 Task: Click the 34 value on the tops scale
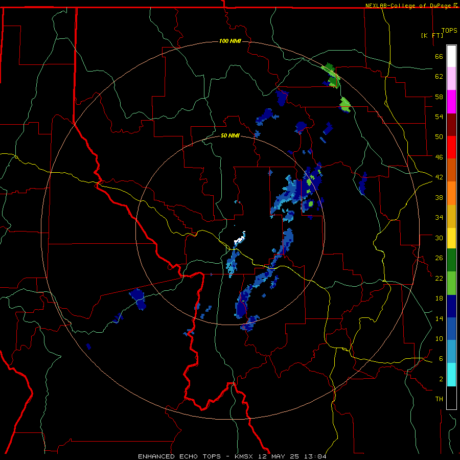(x=439, y=218)
